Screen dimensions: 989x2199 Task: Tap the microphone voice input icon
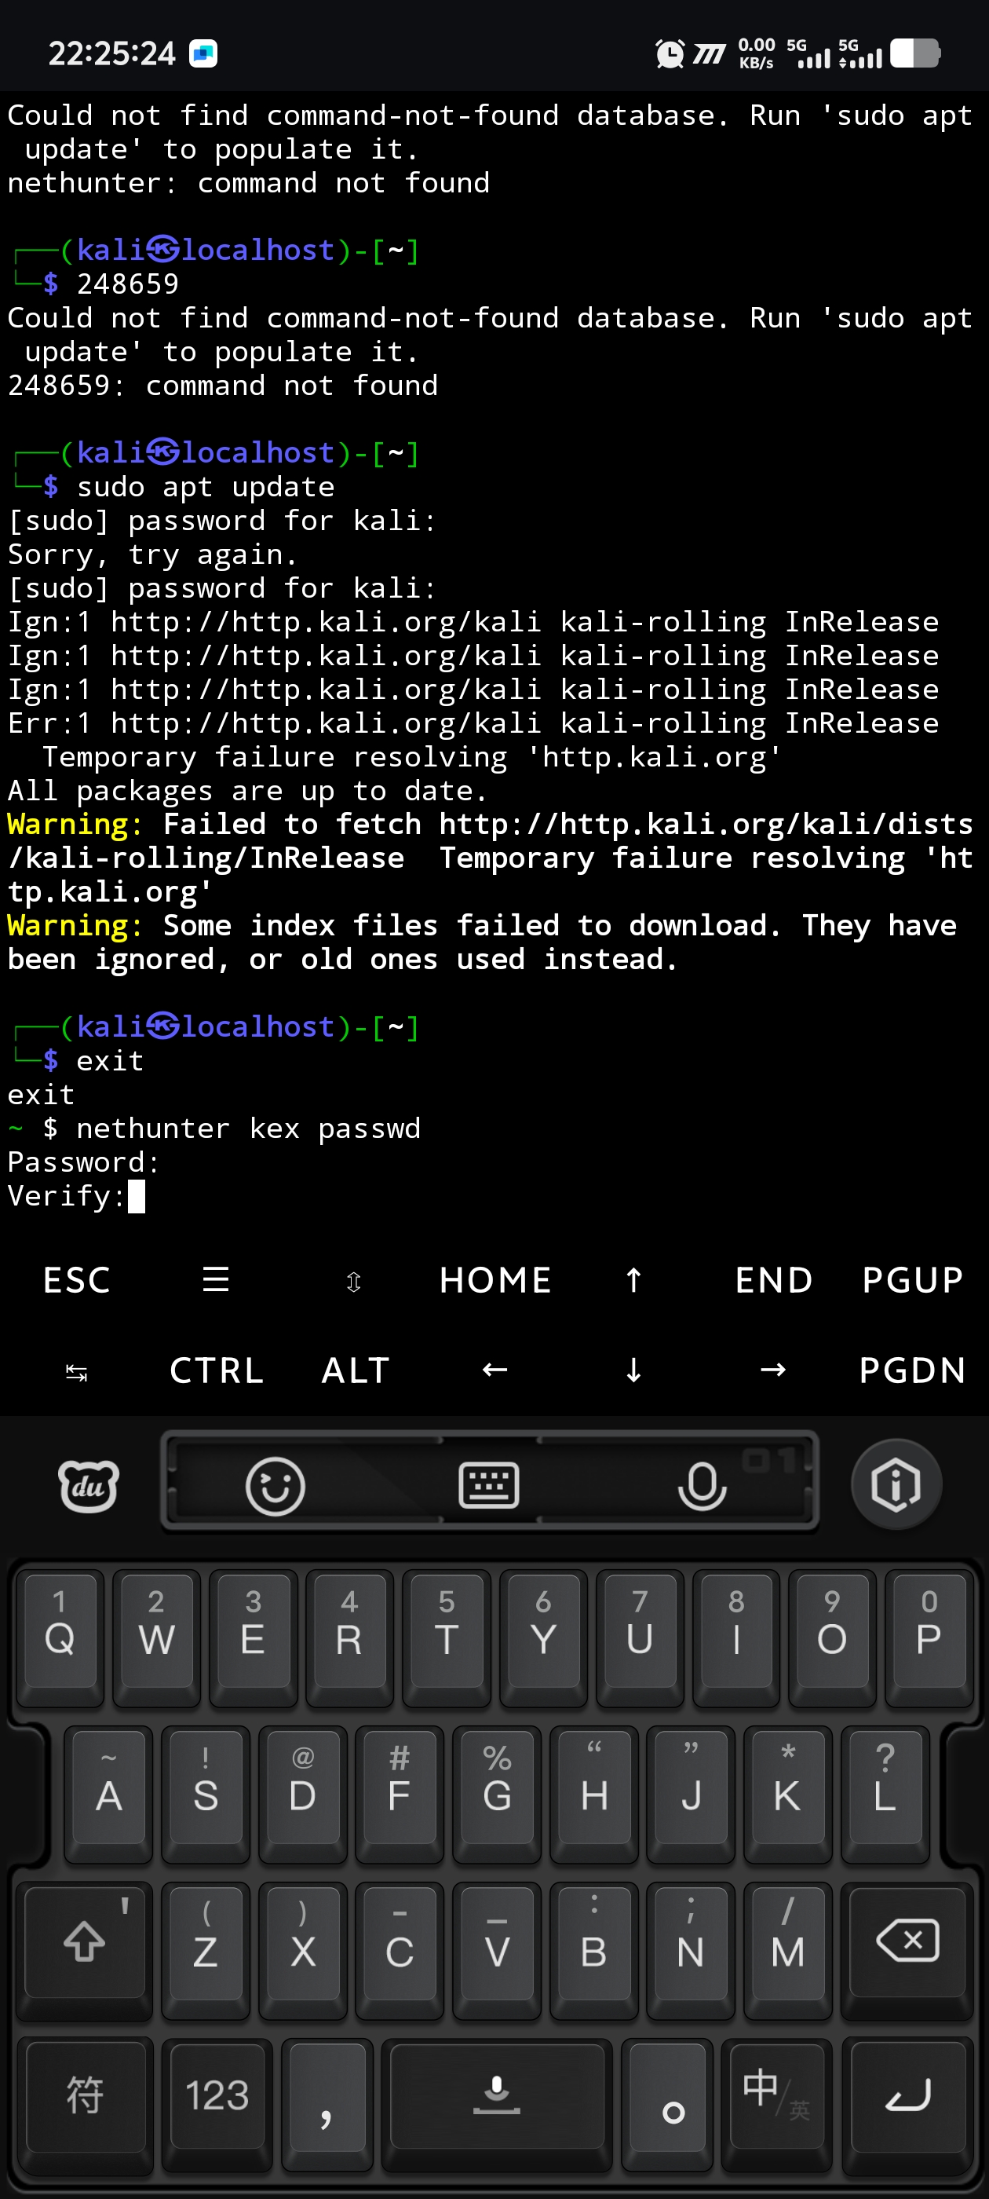[702, 1485]
